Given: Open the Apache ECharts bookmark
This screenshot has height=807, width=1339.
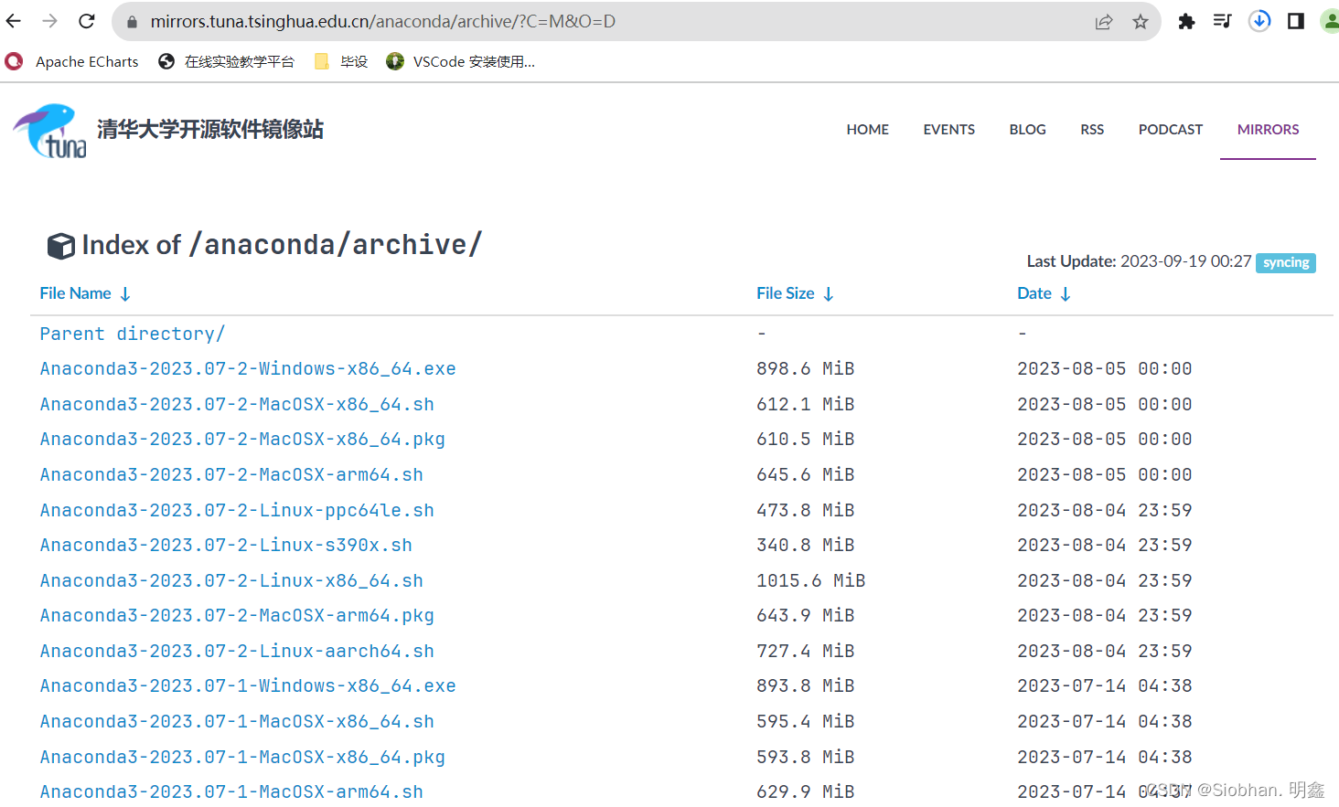Looking at the screenshot, I should (72, 61).
